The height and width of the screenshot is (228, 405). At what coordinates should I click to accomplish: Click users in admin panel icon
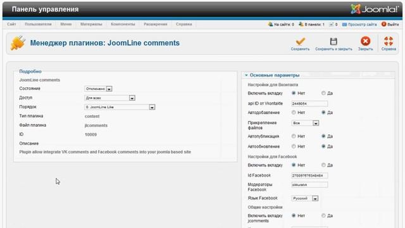pyautogui.click(x=301, y=24)
